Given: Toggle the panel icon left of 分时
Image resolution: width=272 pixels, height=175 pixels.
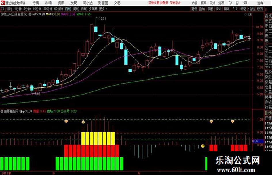Looking at the screenshot, I should pyautogui.click(x=2, y=9).
